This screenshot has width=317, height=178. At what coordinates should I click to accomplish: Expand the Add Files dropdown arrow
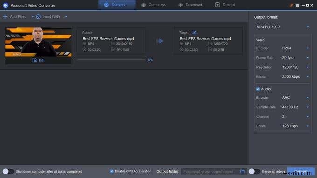click(x=32, y=17)
